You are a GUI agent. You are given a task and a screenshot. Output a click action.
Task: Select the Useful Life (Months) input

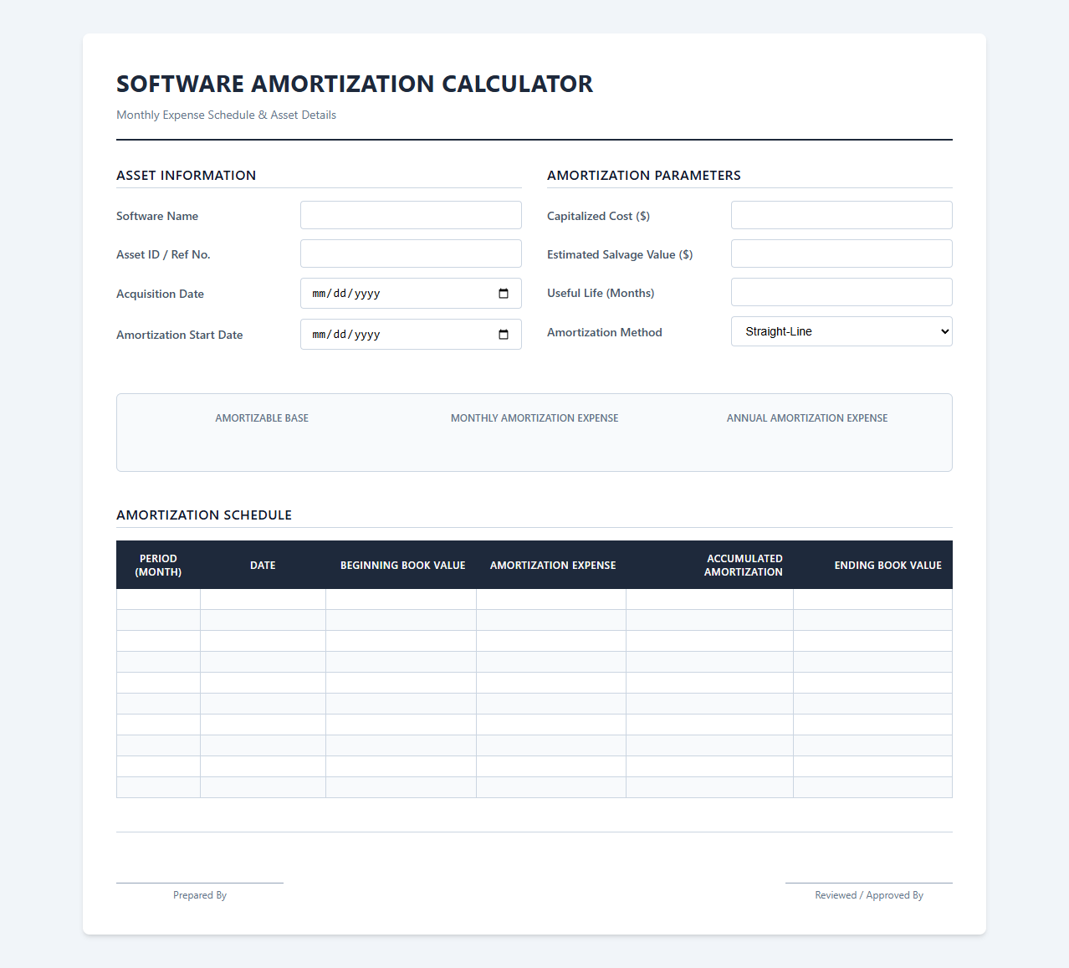point(841,292)
